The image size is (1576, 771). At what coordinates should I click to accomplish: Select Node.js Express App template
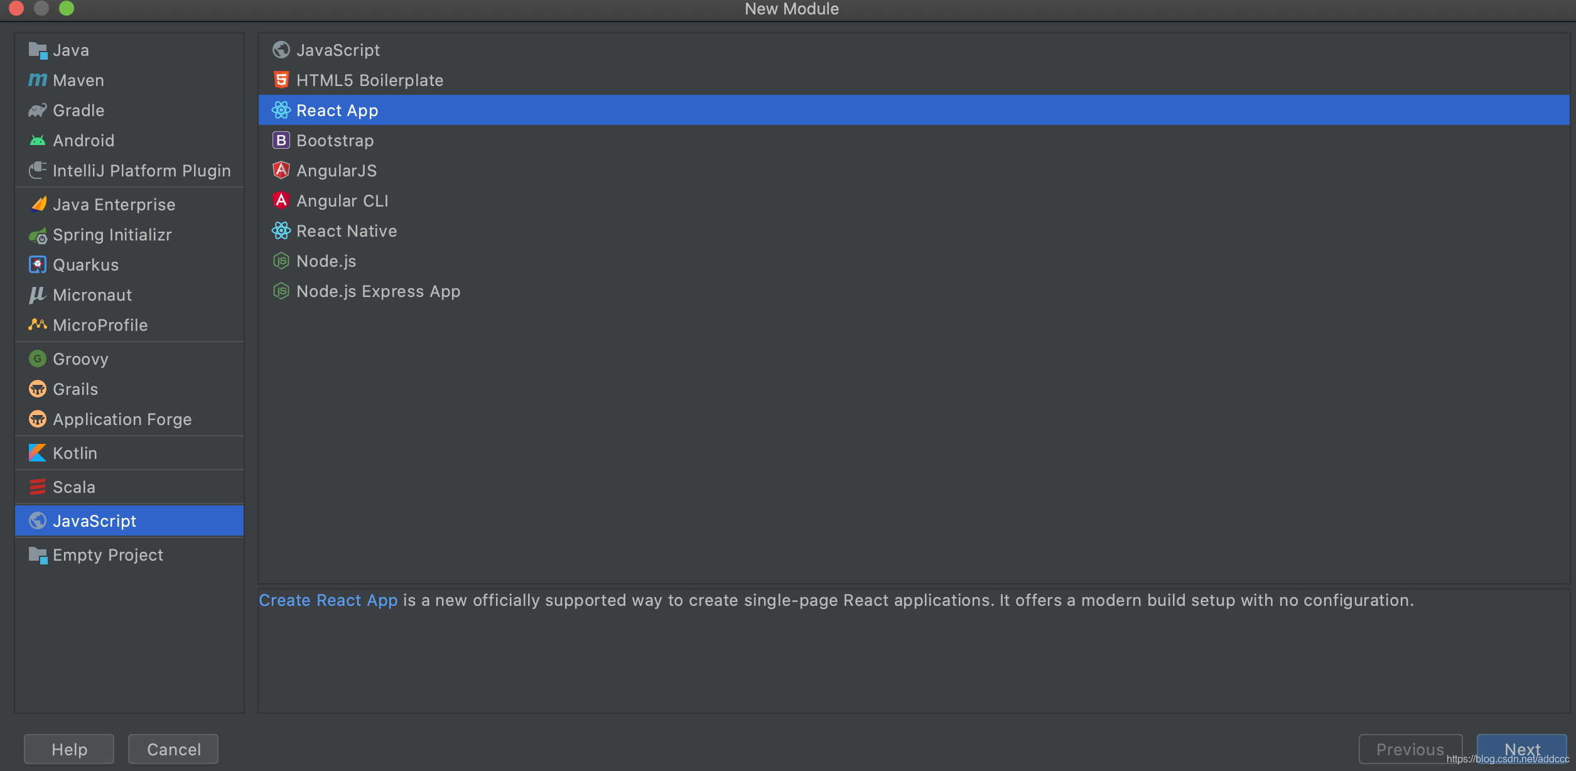pos(914,291)
